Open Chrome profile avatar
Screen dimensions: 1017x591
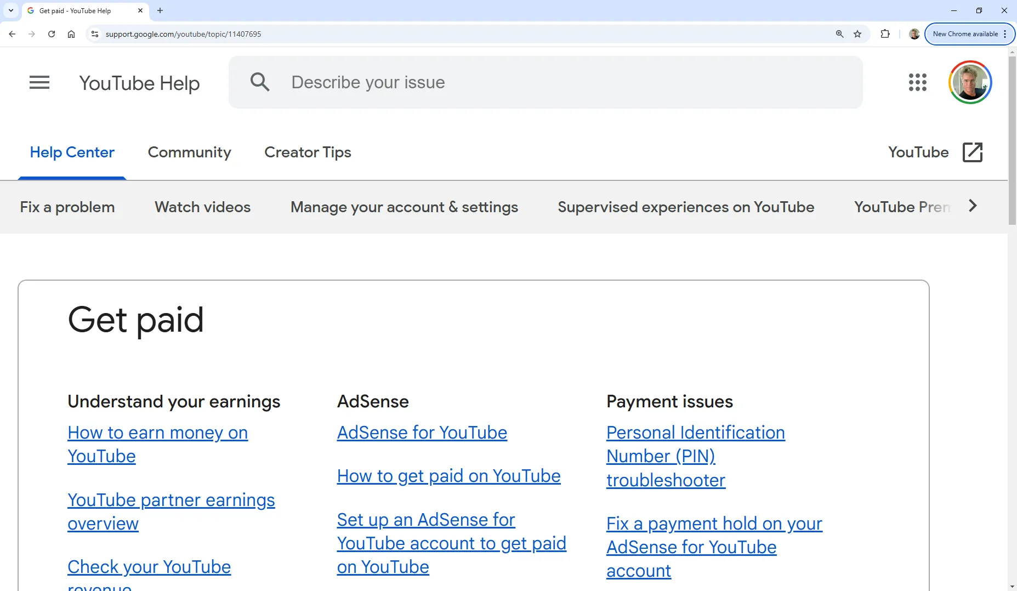pyautogui.click(x=914, y=34)
